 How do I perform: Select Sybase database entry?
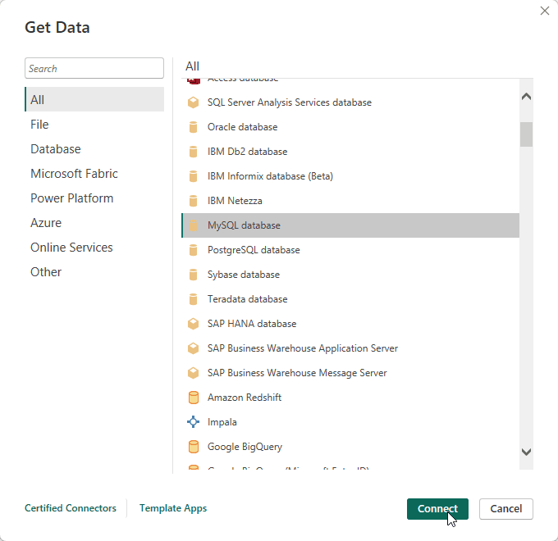(x=350, y=275)
